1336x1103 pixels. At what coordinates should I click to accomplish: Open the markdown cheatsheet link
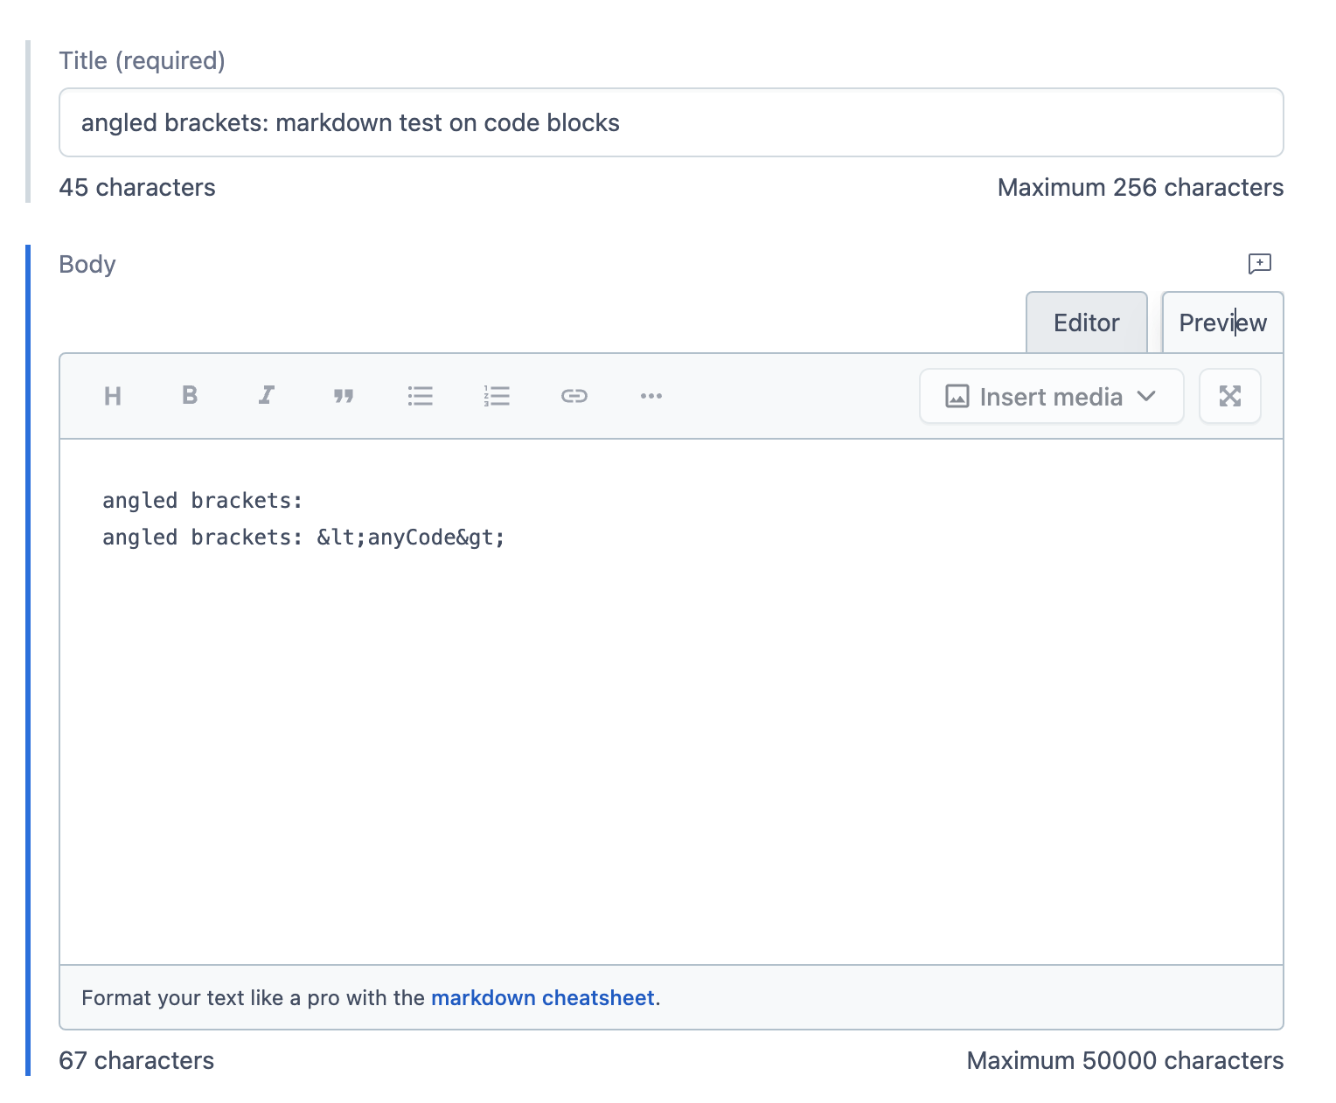tap(544, 997)
